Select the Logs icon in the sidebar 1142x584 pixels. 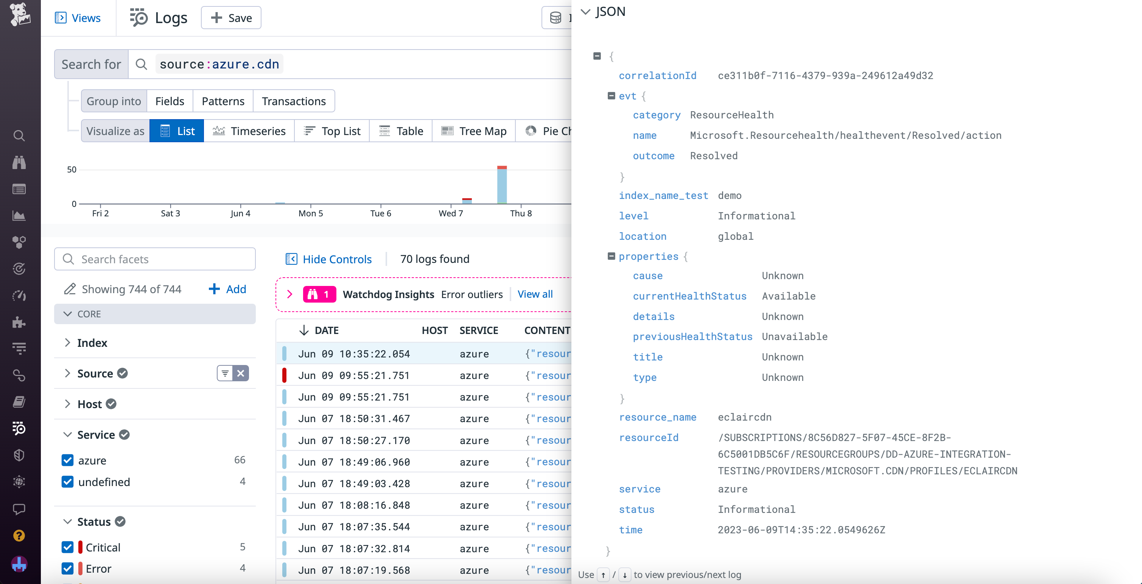click(x=20, y=429)
